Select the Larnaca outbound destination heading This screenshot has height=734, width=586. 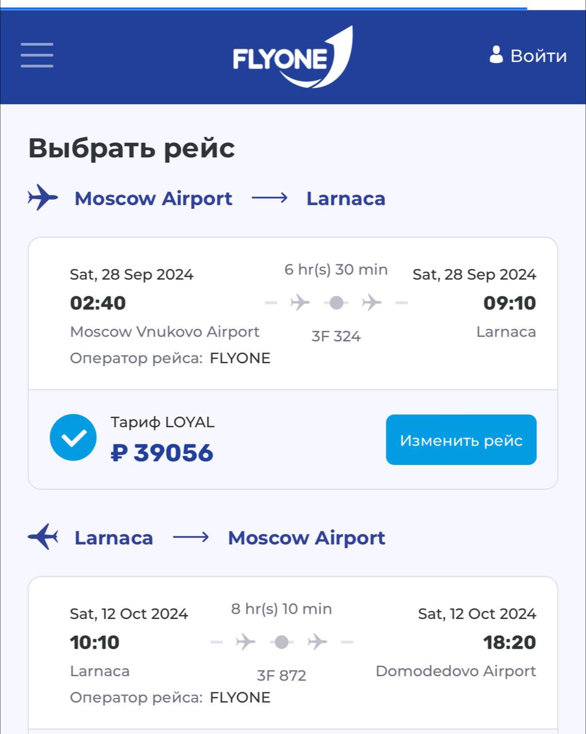pos(346,198)
